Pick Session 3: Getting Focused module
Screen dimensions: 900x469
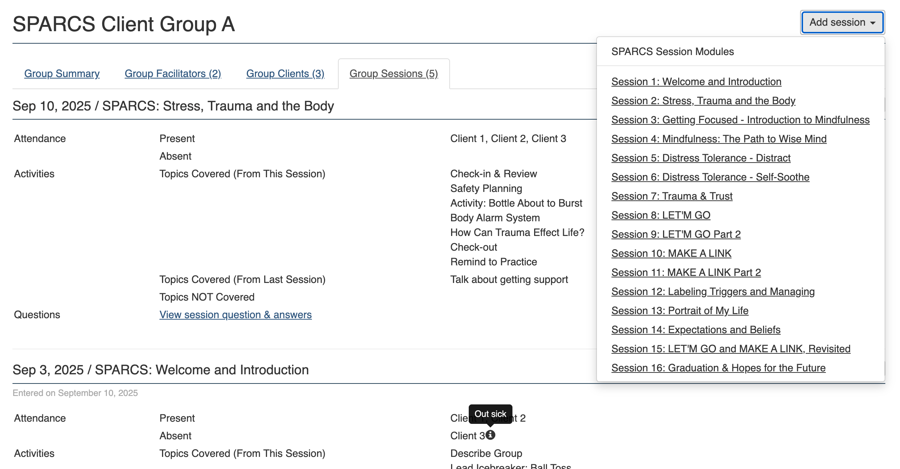point(740,120)
